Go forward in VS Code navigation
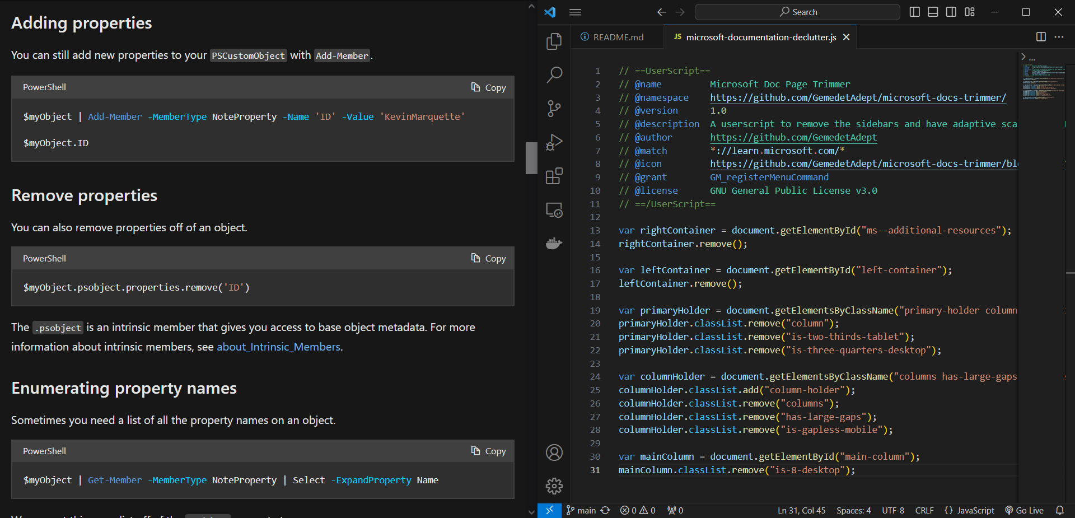This screenshot has width=1075, height=518. 680,12
